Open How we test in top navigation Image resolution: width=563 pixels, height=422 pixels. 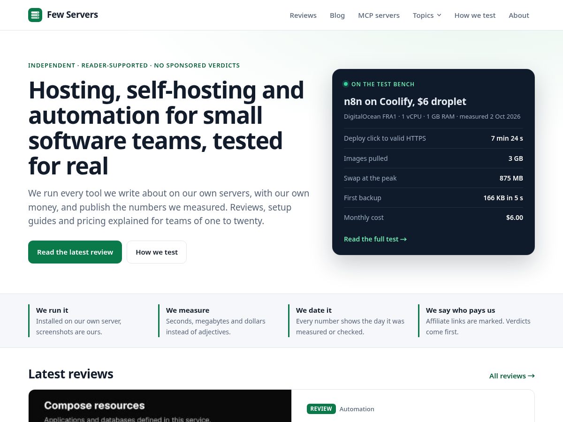point(475,15)
